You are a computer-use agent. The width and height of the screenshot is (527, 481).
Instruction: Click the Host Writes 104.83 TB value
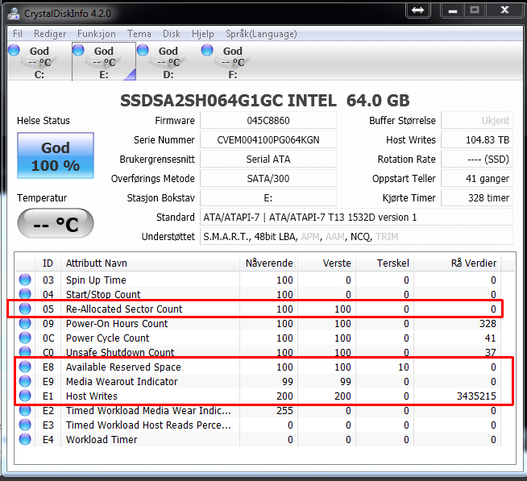[x=477, y=140]
